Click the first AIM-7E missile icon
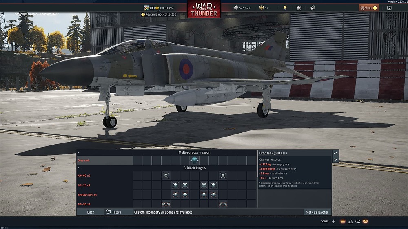The height and width of the screenshot is (229, 408). 175,185
